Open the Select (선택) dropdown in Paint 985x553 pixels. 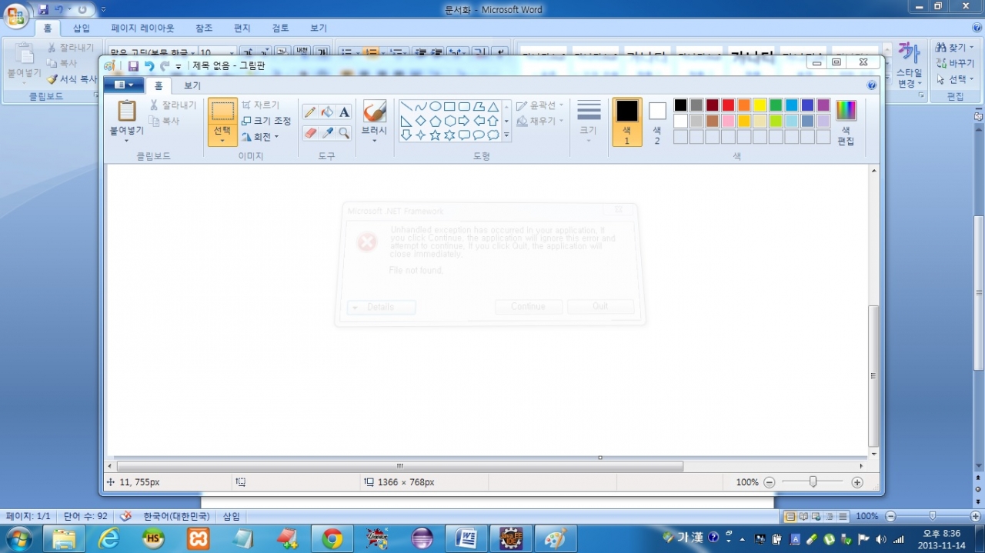tap(222, 135)
